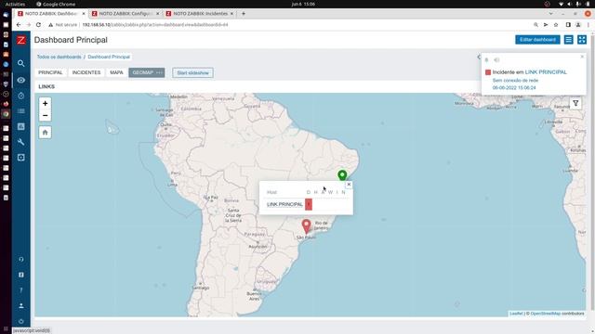Switch to the MAPA dashboard page
Screen dimensions: 595x334
coord(116,72)
